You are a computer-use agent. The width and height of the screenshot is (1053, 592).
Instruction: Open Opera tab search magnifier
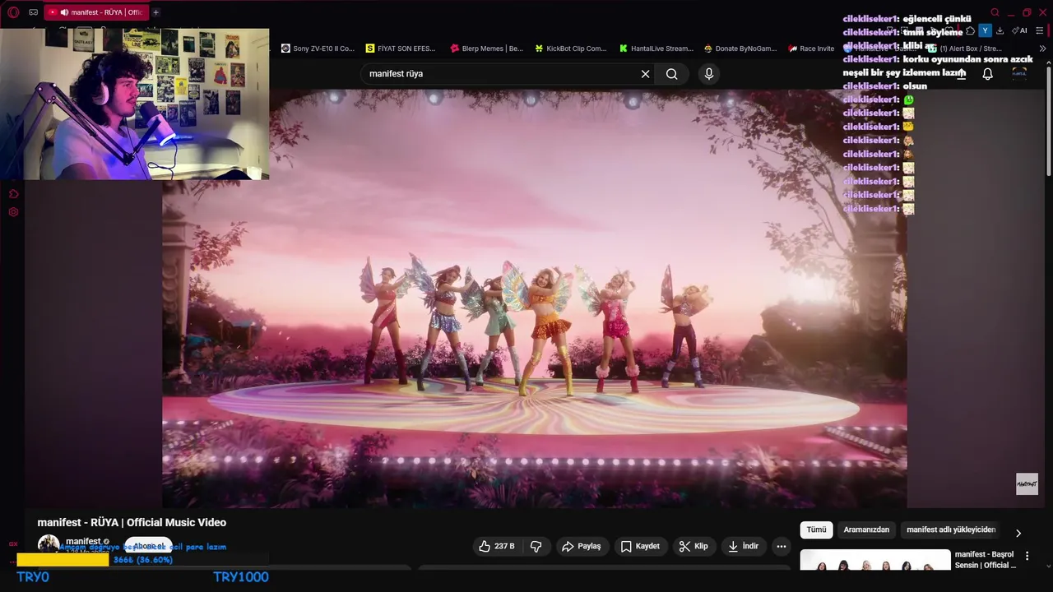[x=995, y=12]
